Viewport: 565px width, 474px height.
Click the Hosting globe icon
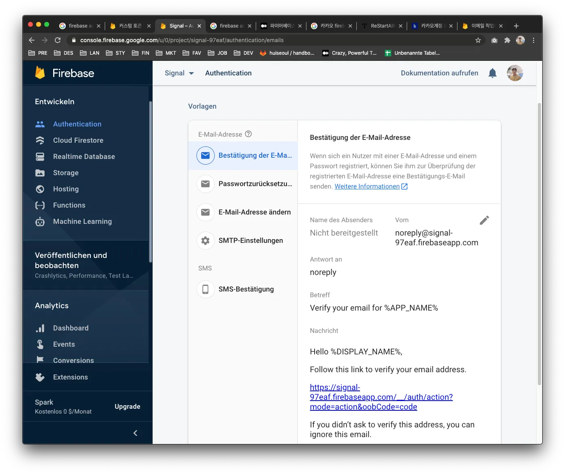point(40,189)
